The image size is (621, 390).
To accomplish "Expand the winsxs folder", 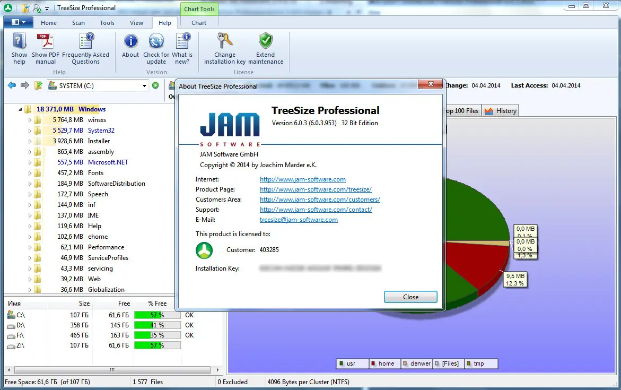I will pos(30,120).
